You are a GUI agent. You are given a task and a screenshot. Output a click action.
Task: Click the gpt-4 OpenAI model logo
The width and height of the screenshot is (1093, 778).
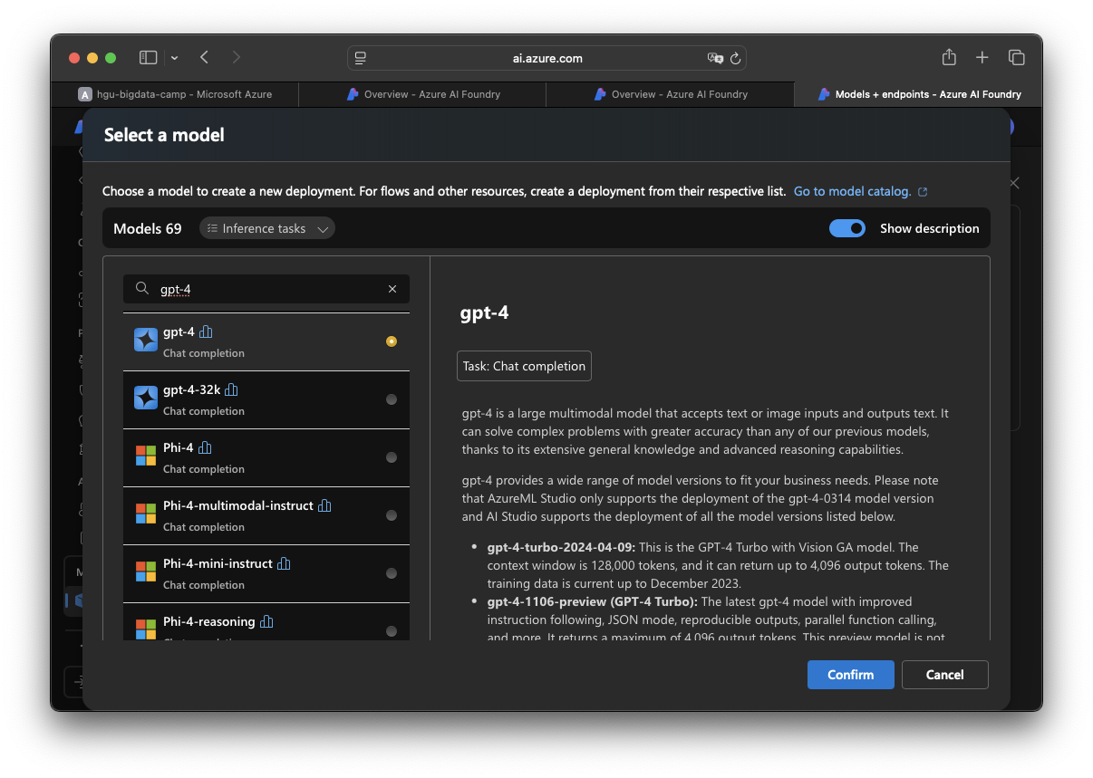tap(146, 340)
